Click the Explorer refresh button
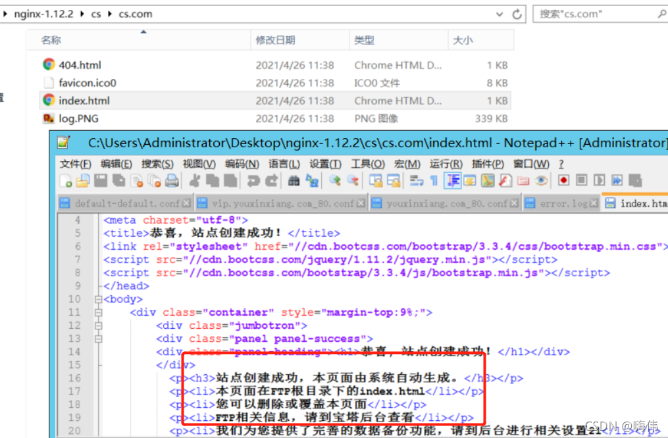Image resolution: width=668 pixels, height=438 pixels. [517, 14]
